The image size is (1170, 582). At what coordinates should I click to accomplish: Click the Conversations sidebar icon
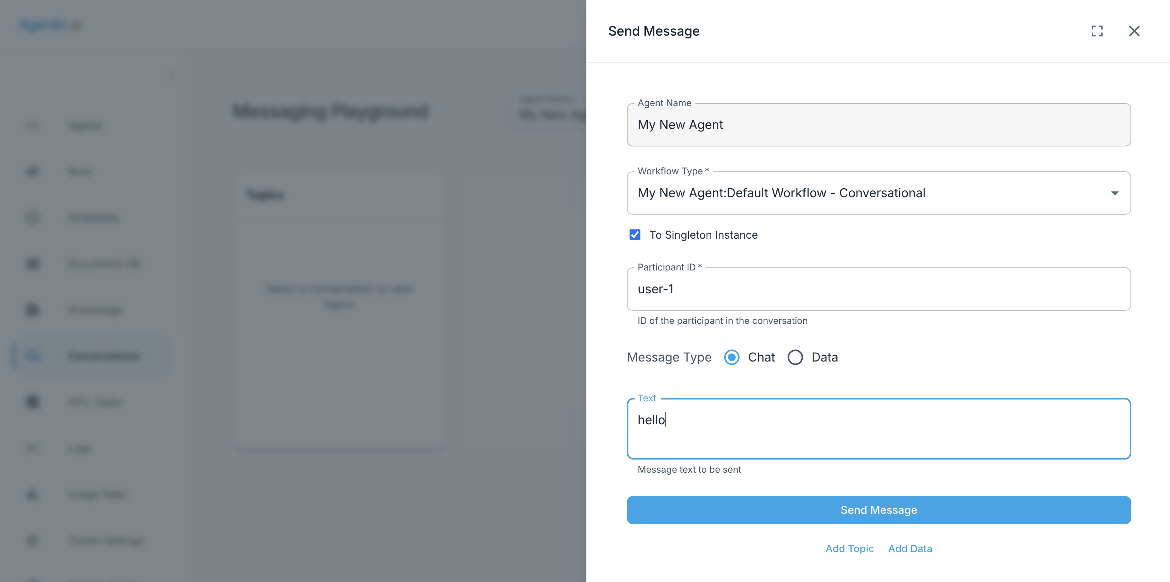[33, 356]
